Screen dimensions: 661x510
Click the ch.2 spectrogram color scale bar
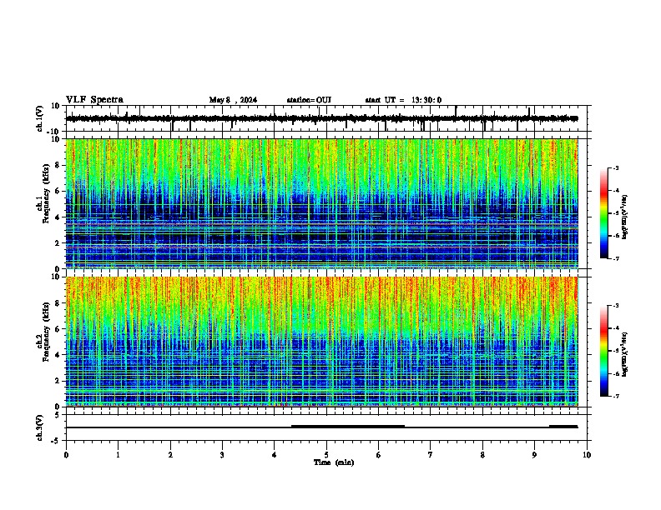(x=604, y=351)
